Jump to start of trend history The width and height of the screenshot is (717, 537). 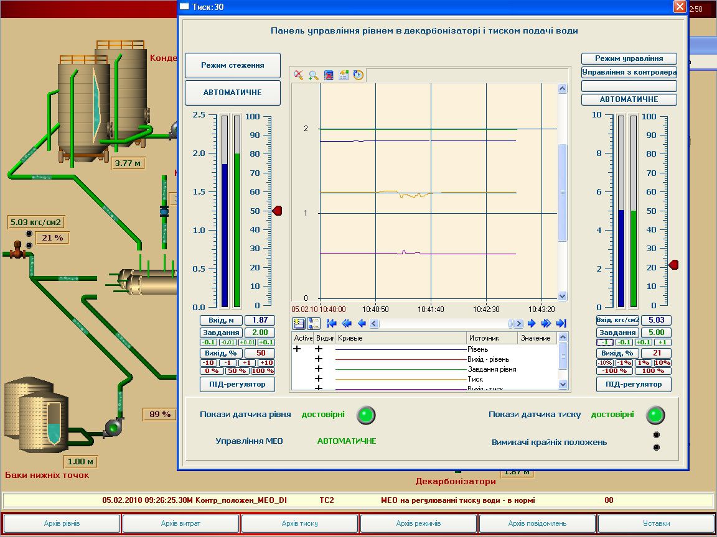[x=330, y=323]
